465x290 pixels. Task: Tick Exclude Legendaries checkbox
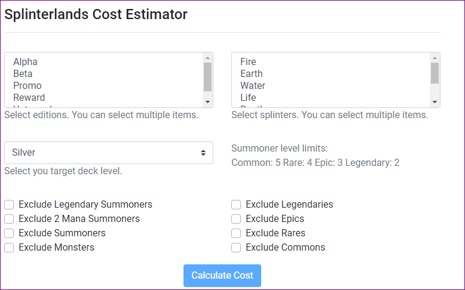[x=236, y=205]
